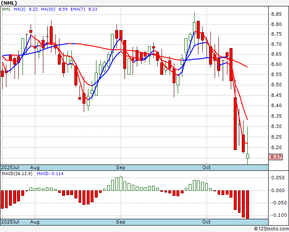Select the MA(50) legend label

[x=48, y=9]
